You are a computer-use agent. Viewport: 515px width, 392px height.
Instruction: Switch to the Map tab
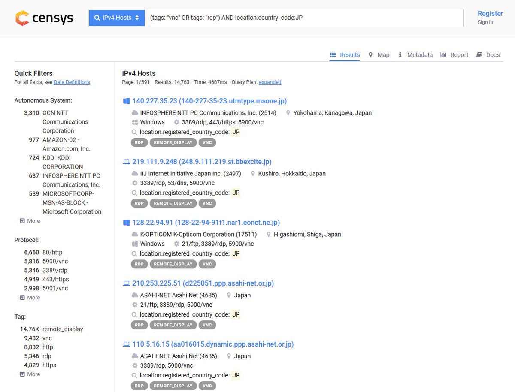(x=379, y=55)
